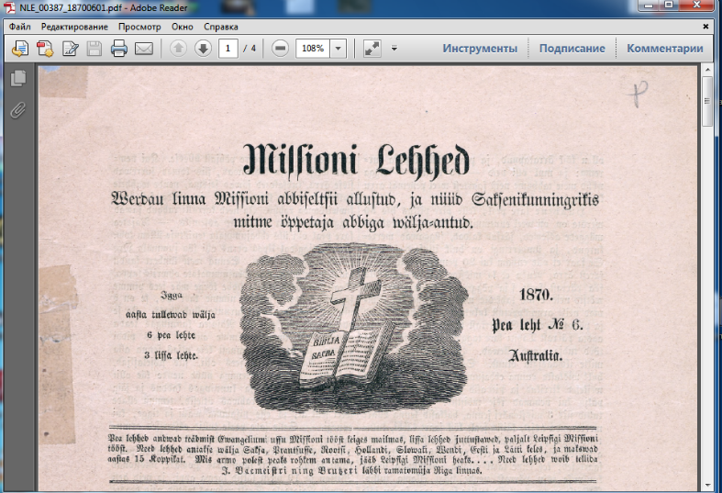Click the Missioni Lehhed title heading
The image size is (722, 493).
tap(356, 160)
